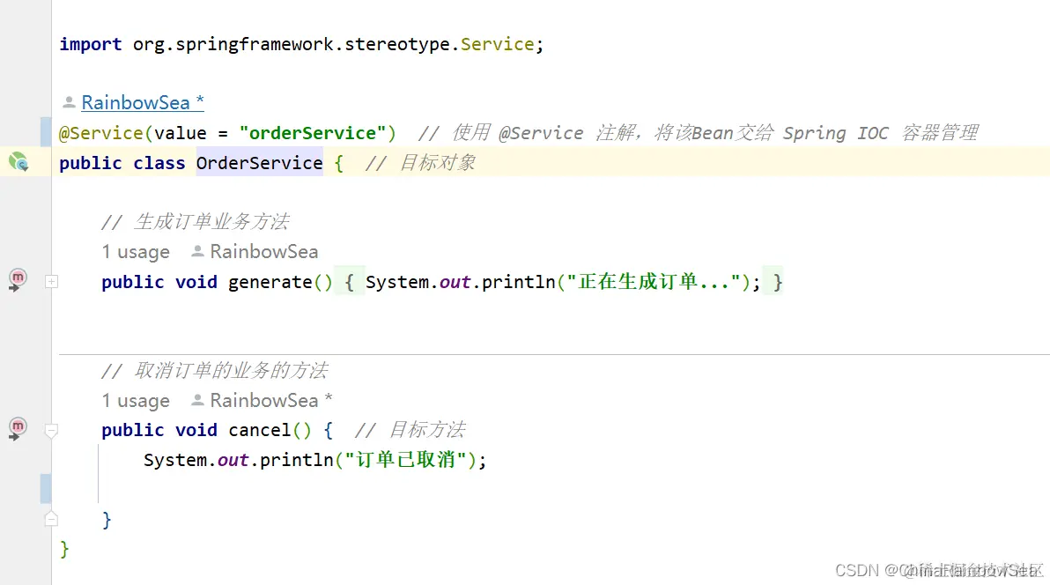Click the '1 usage' hint above generate()
This screenshot has width=1050, height=585.
[x=136, y=252]
